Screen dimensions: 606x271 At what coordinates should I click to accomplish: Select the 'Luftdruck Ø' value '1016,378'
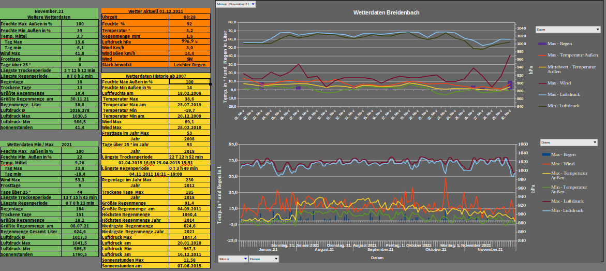pyautogui.click(x=80, y=110)
